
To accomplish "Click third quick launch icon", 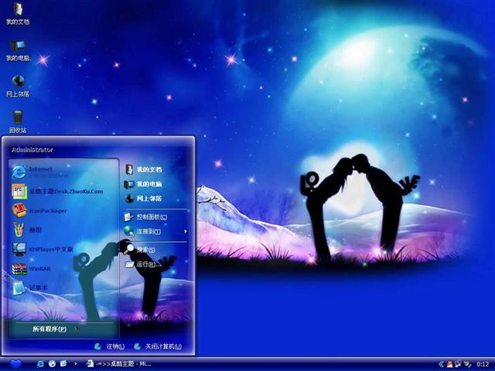I will pos(63,364).
